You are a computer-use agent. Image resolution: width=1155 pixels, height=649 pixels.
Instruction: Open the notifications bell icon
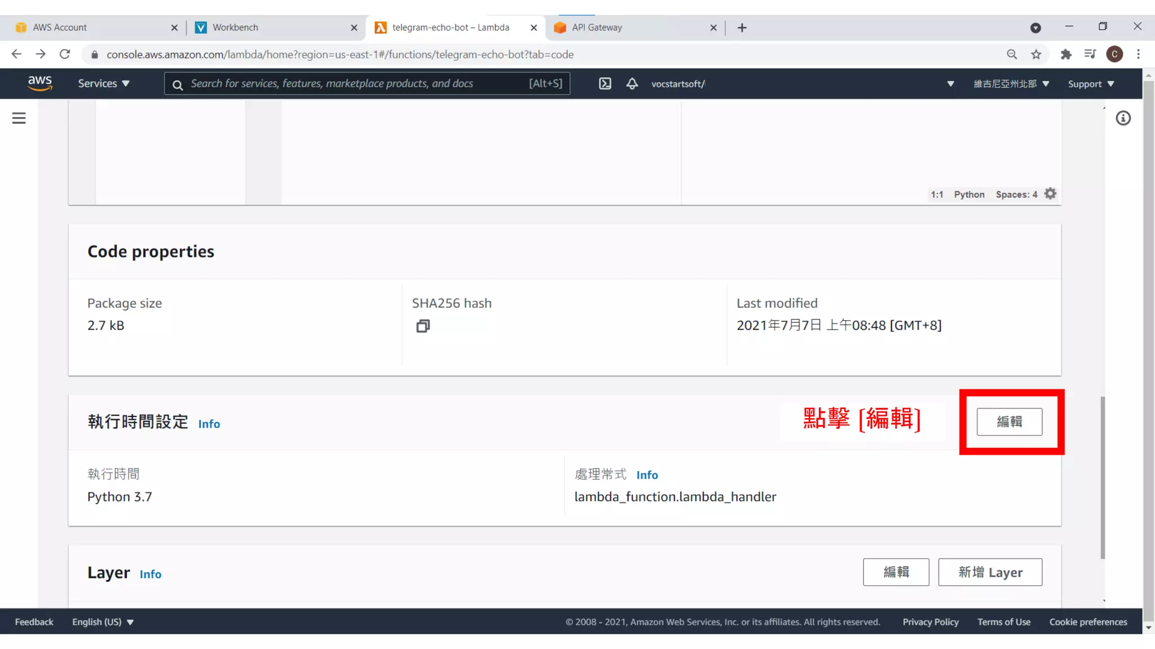[632, 84]
